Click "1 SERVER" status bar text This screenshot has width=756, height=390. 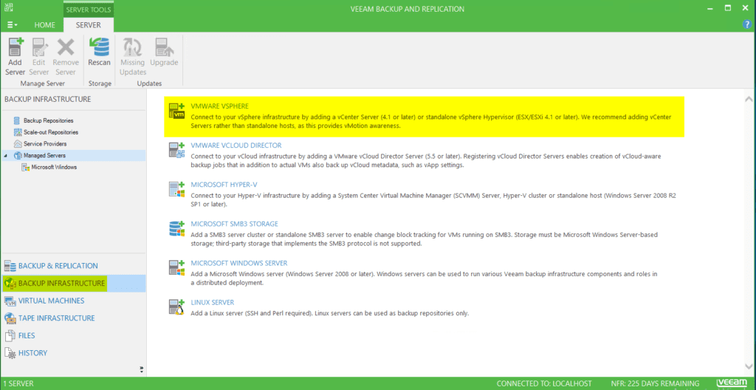[x=18, y=384]
